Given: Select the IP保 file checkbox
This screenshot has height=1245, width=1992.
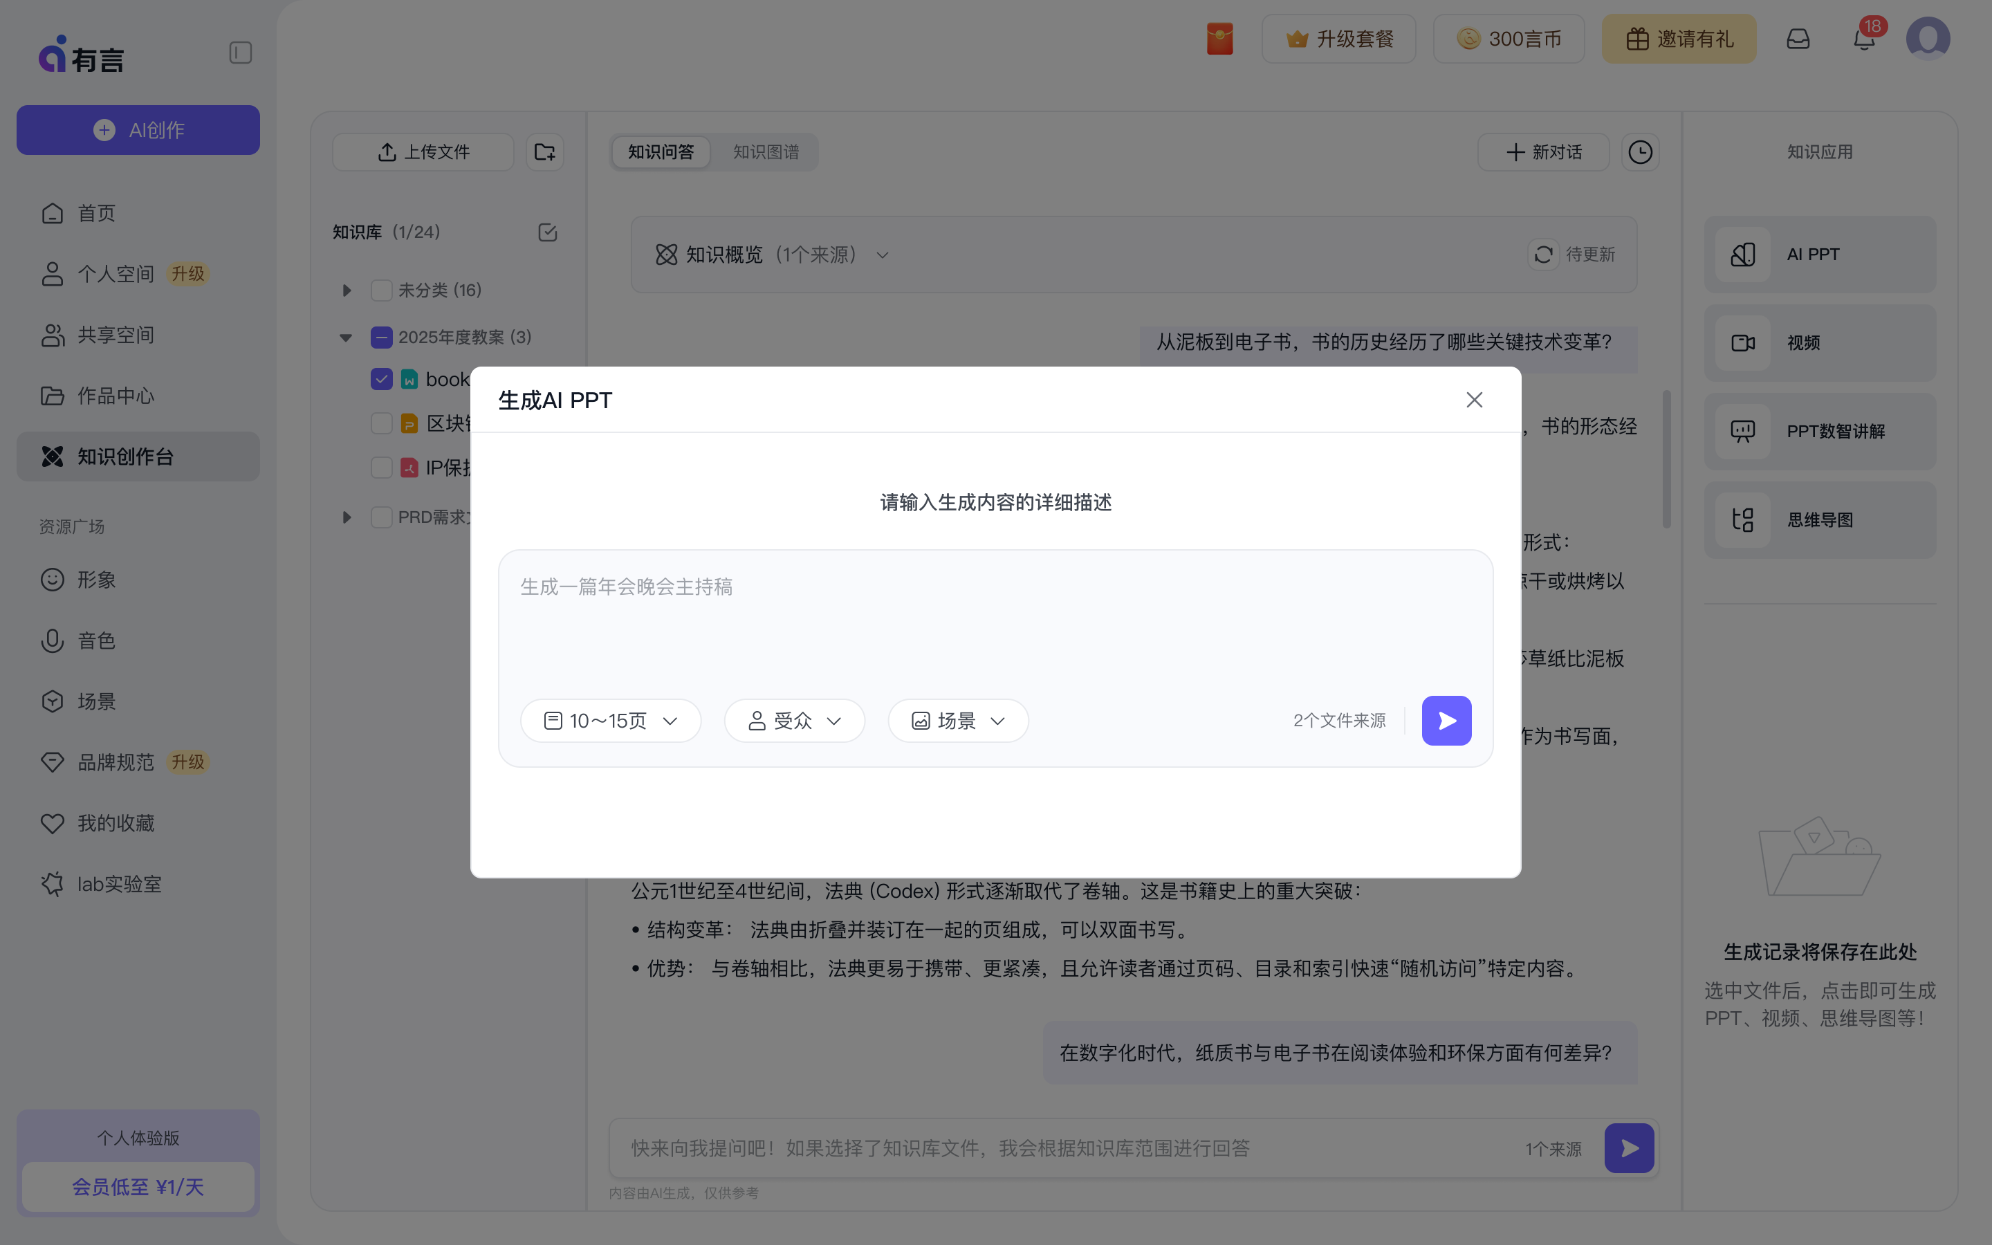Looking at the screenshot, I should click(x=380, y=467).
